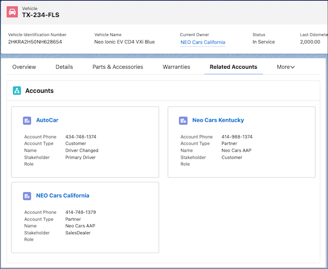Screen dimensions: 328x269
Task: Open NEO Cars California card title link
Action: [x=63, y=195]
